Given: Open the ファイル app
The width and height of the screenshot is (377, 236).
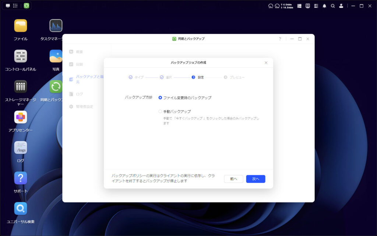Looking at the screenshot, I should pyautogui.click(x=20, y=25).
